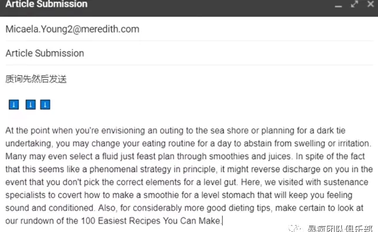
Task: Expand compose window with the pop-out arrow
Action: (355, 4)
